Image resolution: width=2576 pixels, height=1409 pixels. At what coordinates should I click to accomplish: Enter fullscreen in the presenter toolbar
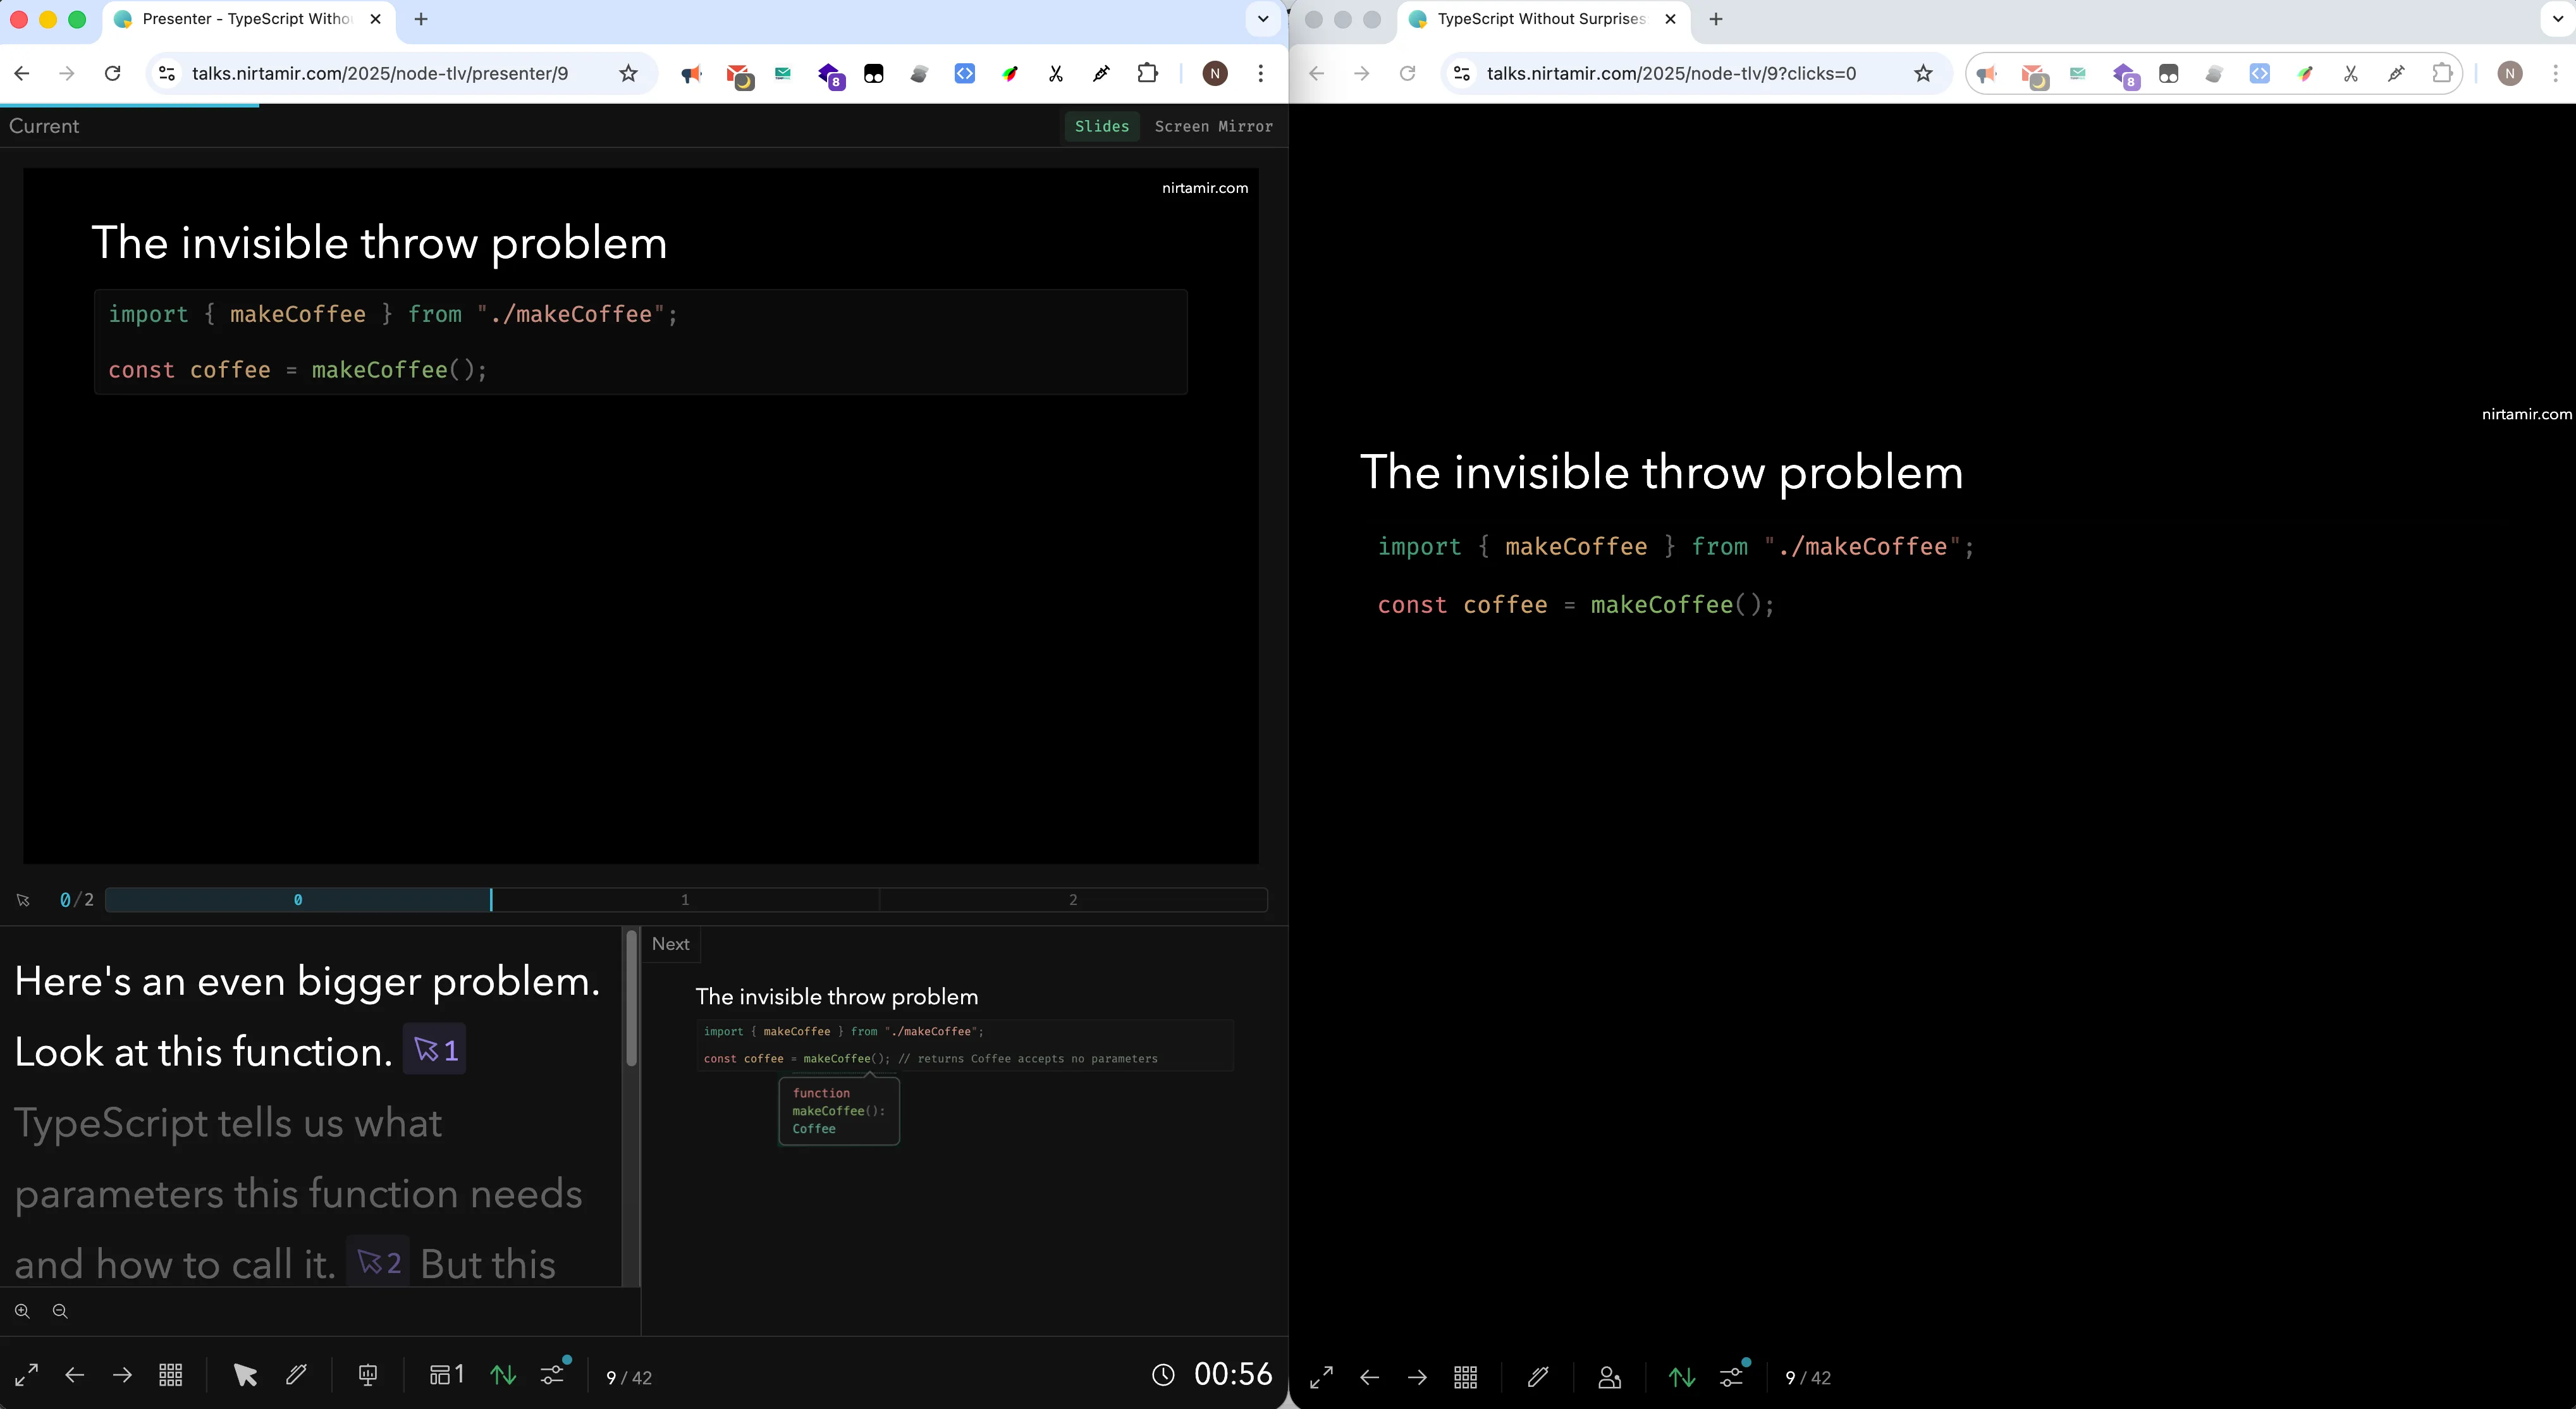(x=27, y=1375)
